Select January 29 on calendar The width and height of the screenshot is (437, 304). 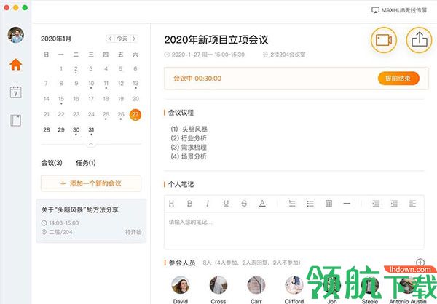pos(61,129)
